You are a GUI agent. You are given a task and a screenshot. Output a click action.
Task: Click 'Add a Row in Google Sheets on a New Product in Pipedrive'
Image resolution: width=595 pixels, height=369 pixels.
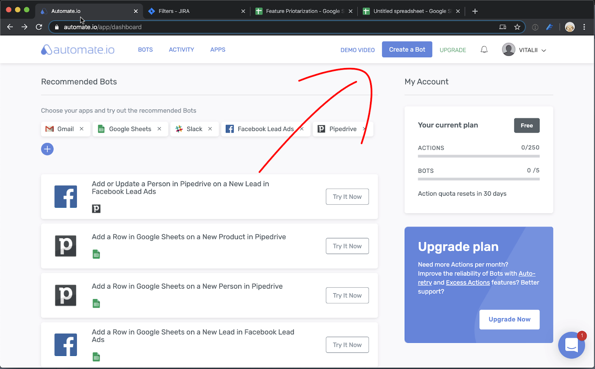click(189, 237)
